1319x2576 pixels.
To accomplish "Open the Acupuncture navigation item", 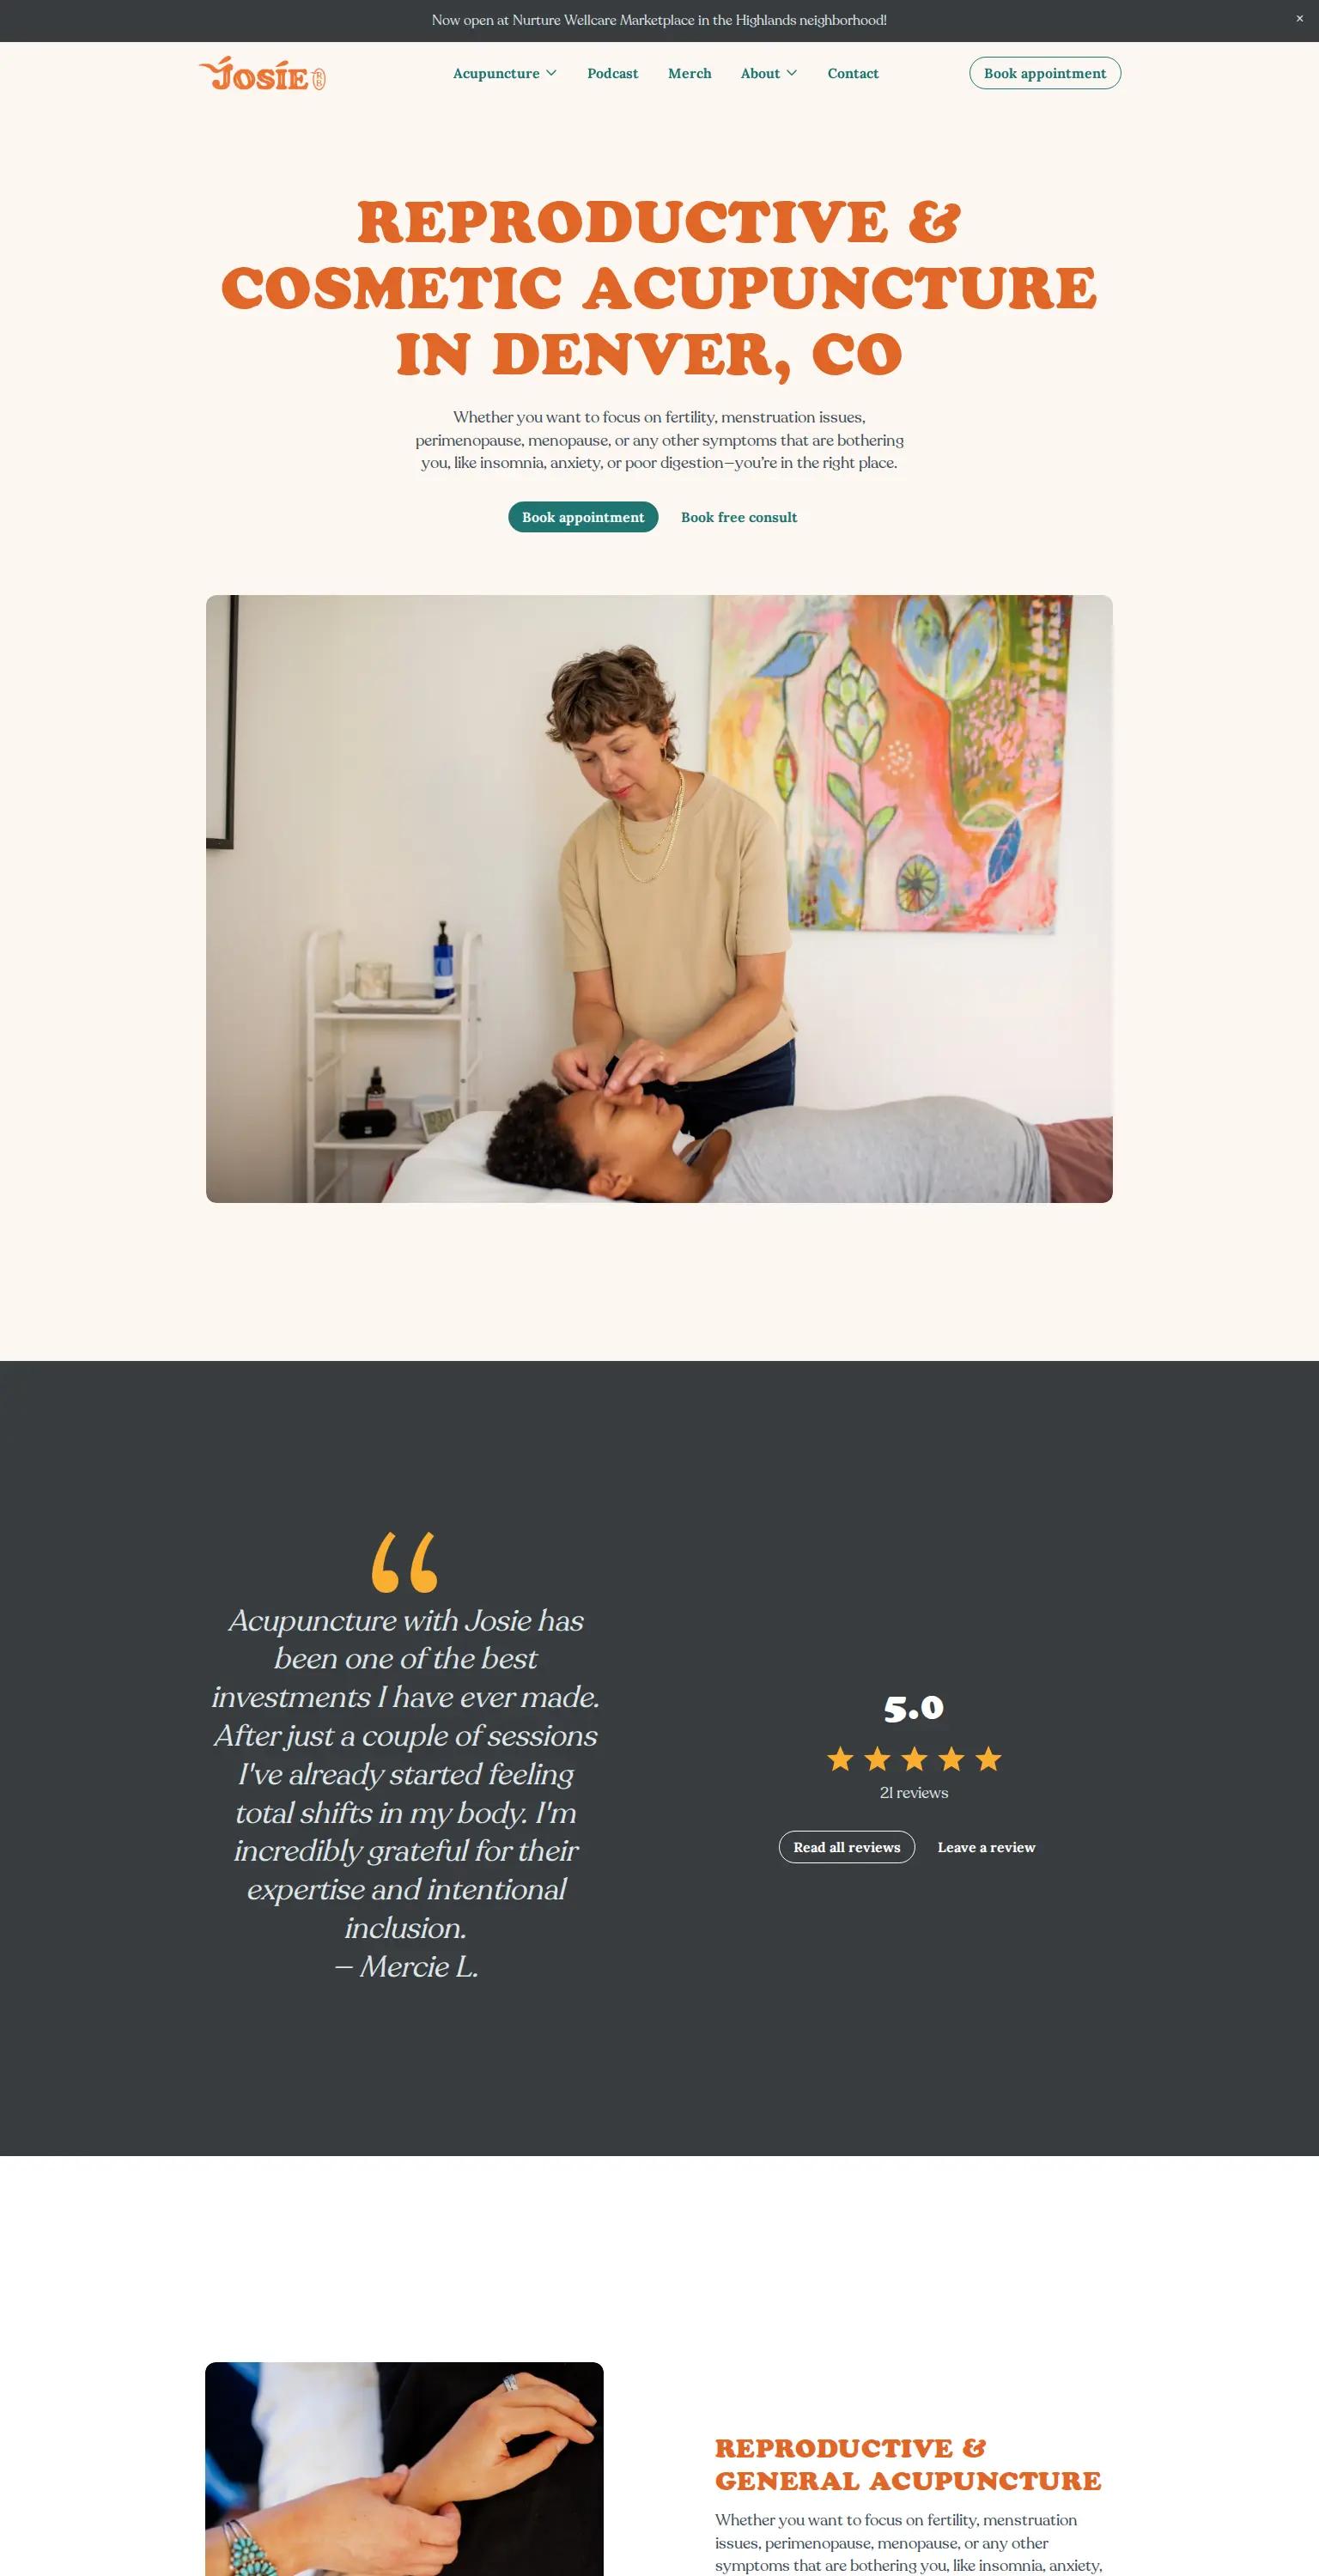I will click(x=496, y=74).
